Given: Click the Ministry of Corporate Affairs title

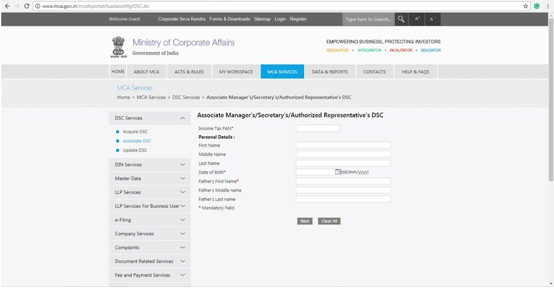Looking at the screenshot, I should 184,43.
